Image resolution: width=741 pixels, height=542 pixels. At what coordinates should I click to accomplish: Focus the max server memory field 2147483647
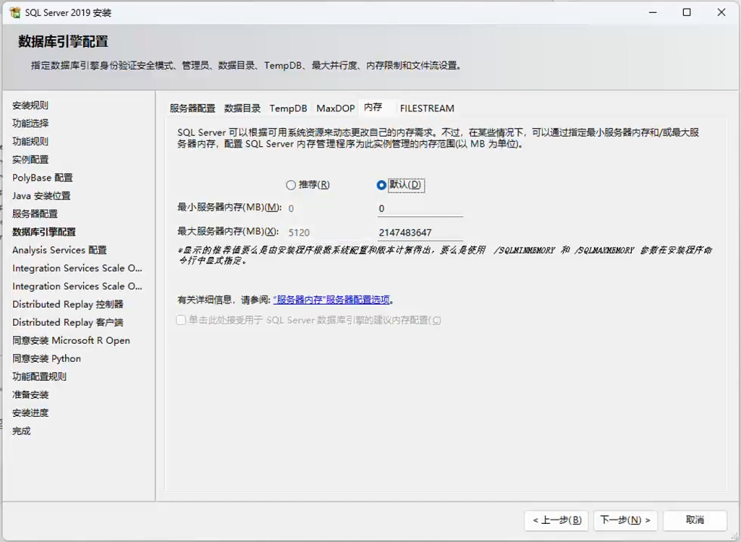(420, 232)
